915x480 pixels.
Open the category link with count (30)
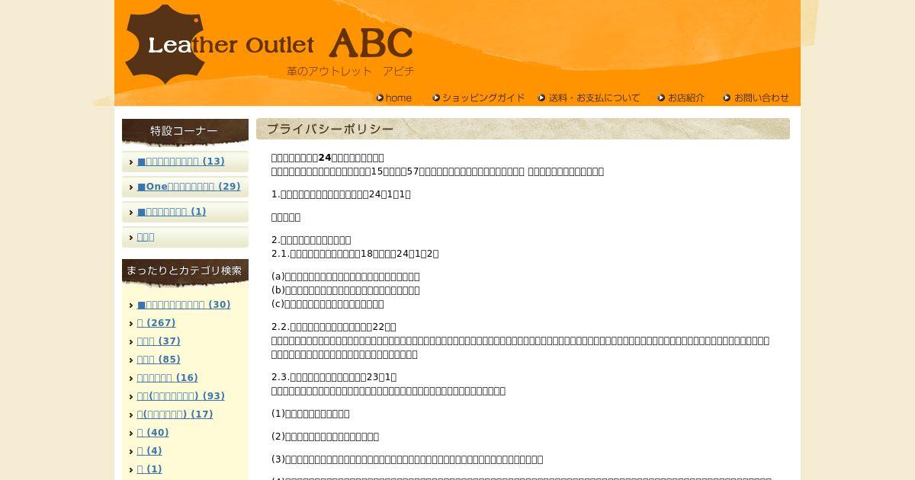point(184,305)
